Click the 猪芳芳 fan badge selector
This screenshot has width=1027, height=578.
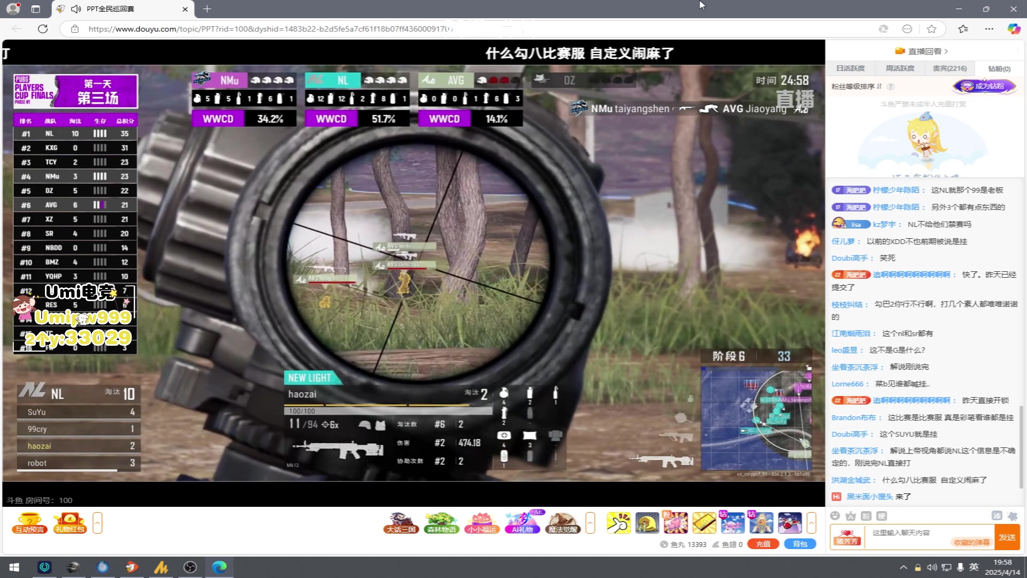click(847, 537)
